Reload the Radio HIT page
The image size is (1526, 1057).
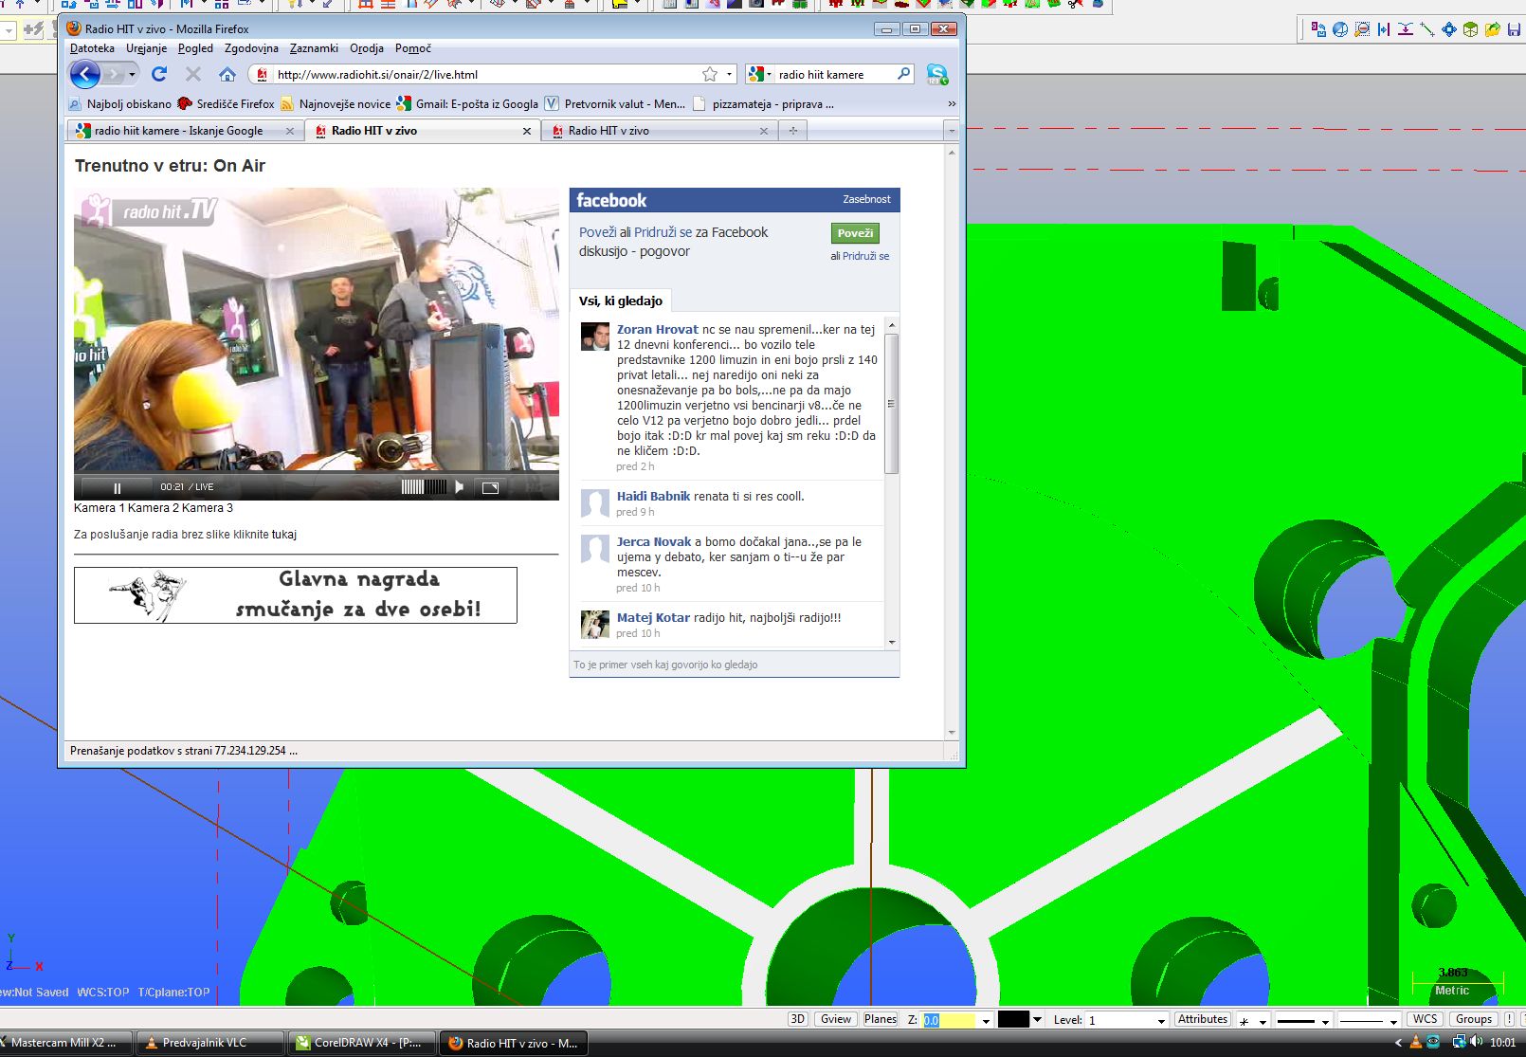click(159, 74)
